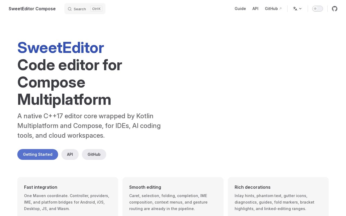Click the 'Code editor for Compose Multiplatform' heading

click(70, 82)
